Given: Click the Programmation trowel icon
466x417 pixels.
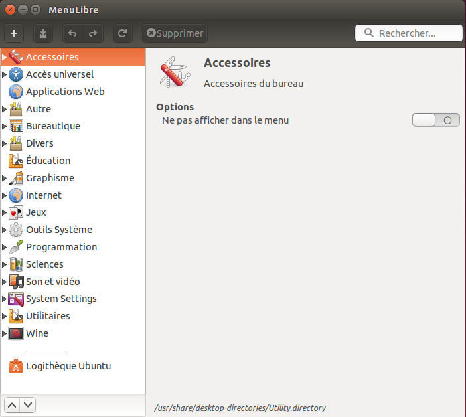Looking at the screenshot, I should point(16,247).
